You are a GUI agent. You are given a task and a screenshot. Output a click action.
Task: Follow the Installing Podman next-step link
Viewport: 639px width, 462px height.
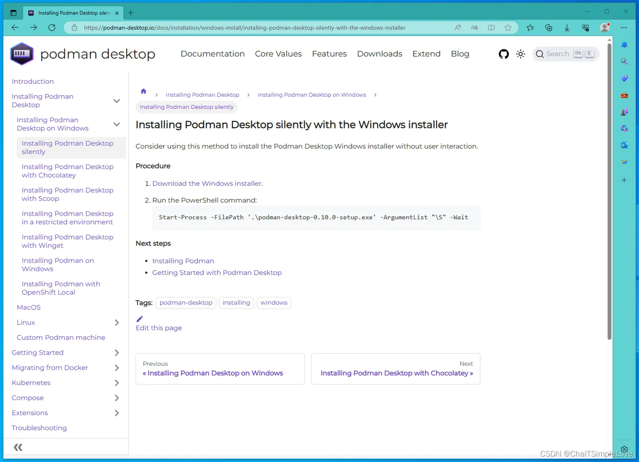pos(183,261)
